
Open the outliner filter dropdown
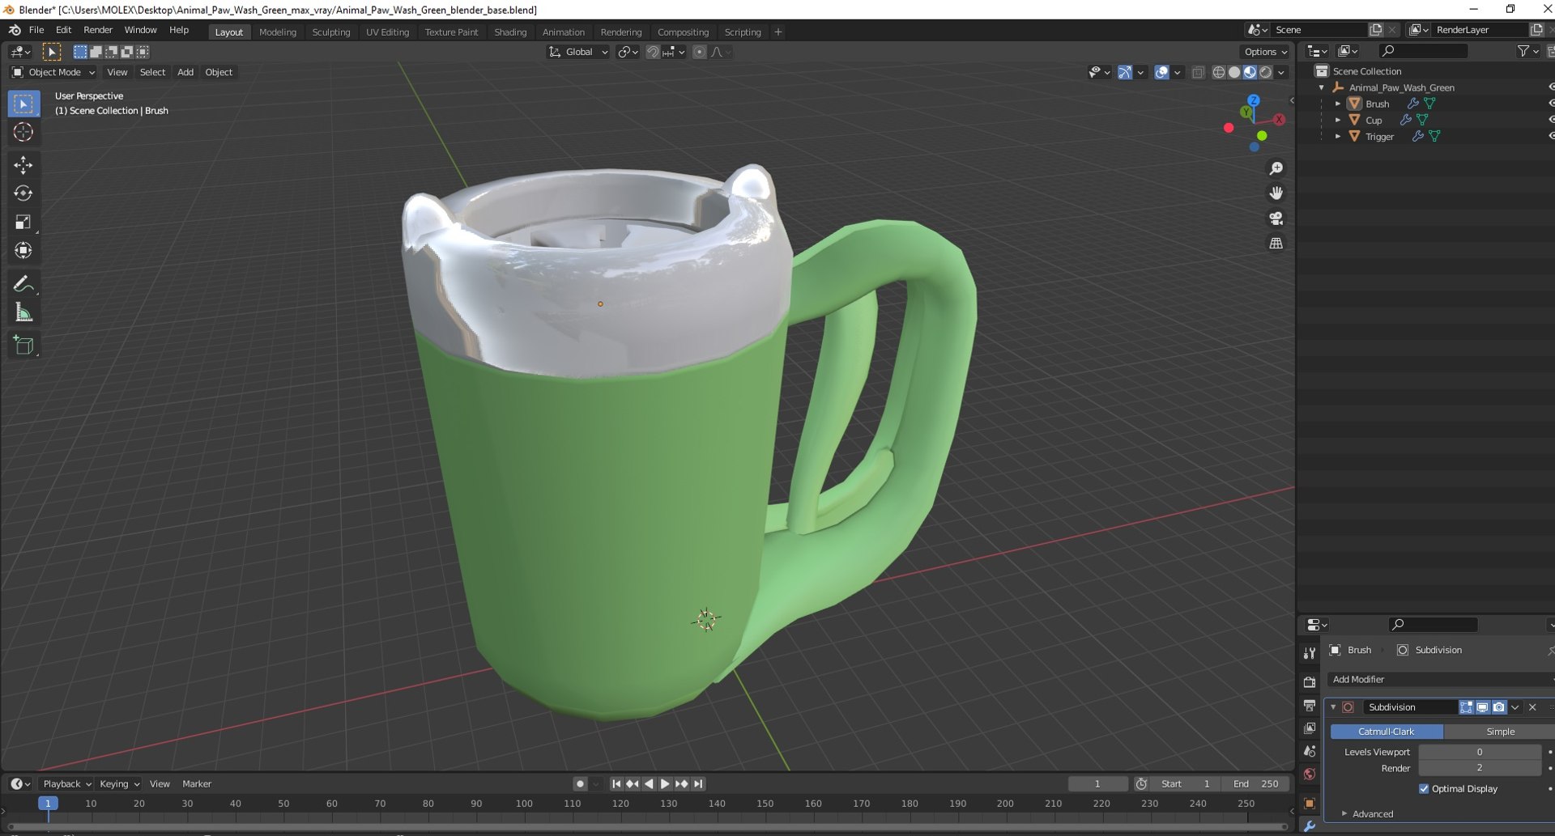click(x=1527, y=51)
